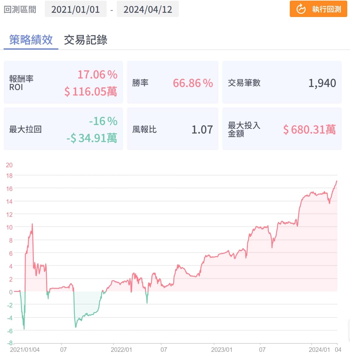
Task: Click the 2021/01/04 start label on axis
Action: (x=25, y=349)
